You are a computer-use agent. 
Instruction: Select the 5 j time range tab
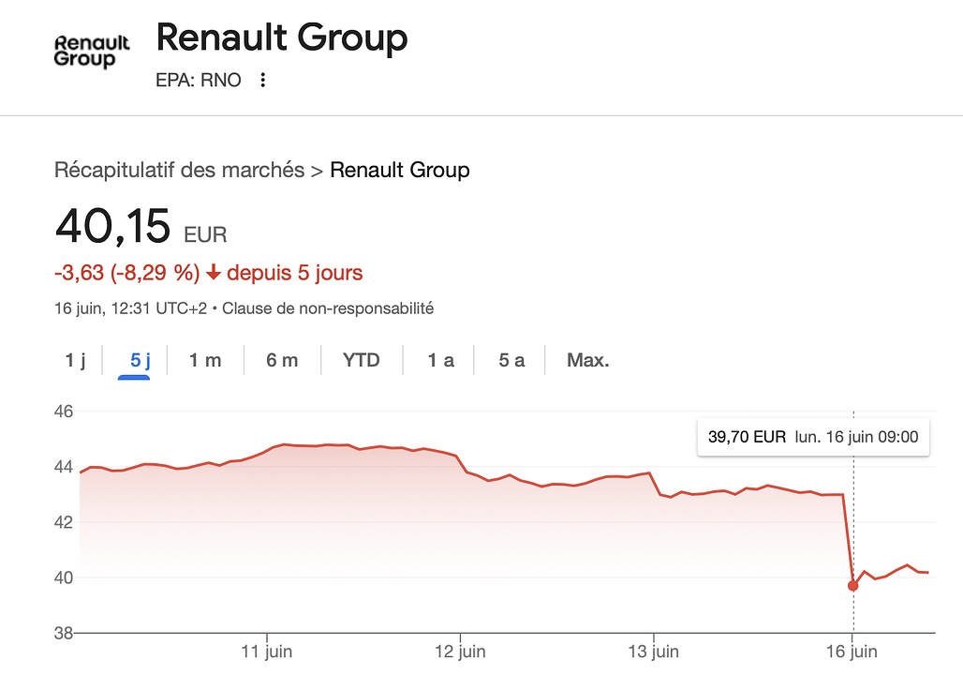click(140, 360)
